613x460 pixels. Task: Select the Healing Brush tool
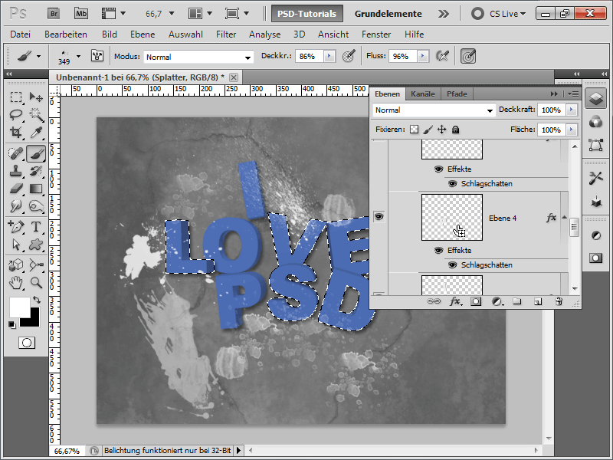tap(16, 153)
